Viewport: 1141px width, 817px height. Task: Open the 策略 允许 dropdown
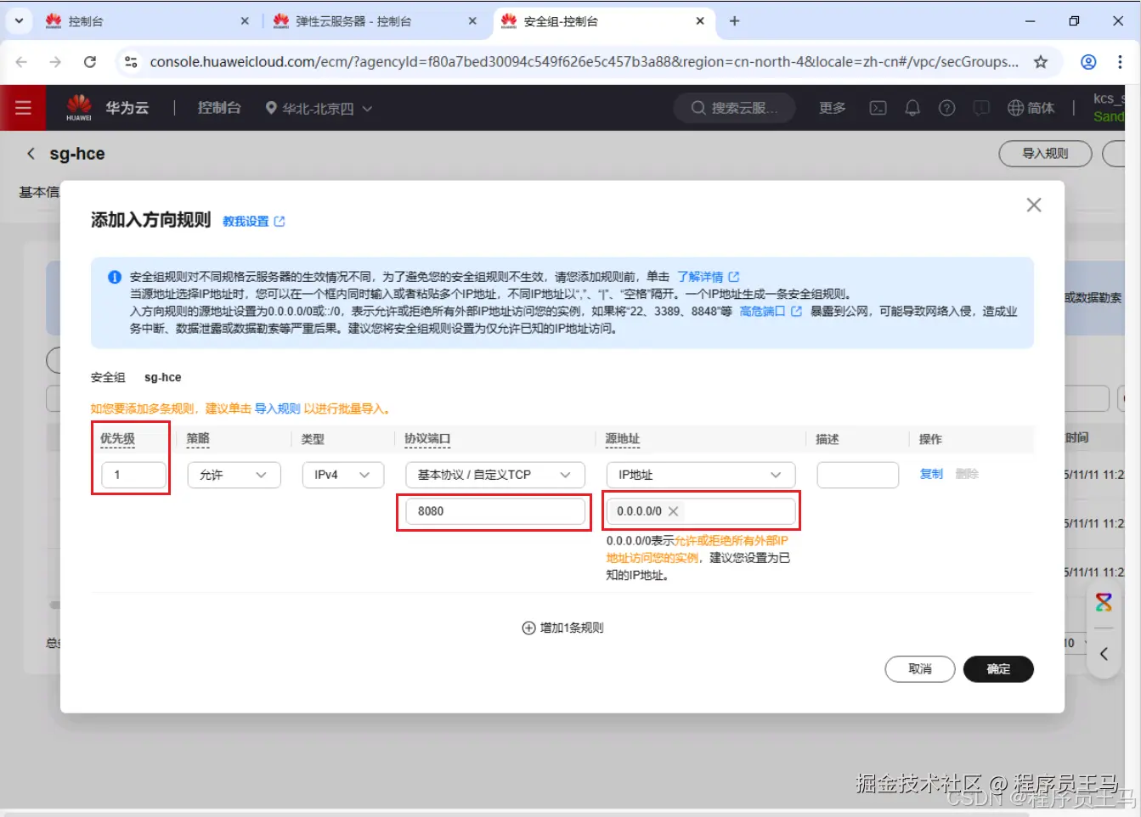coord(234,475)
